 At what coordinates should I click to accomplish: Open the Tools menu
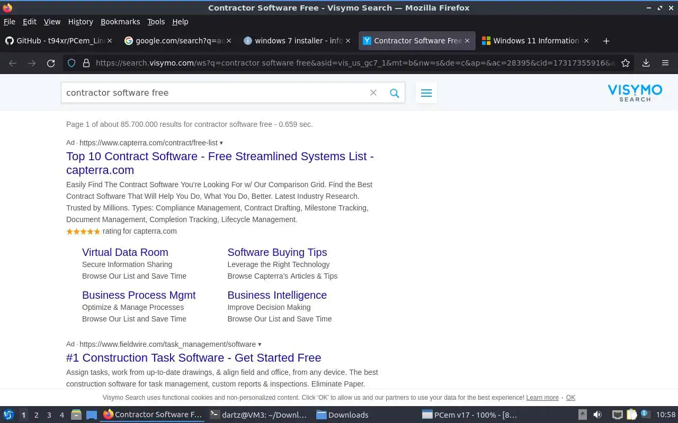[x=156, y=22]
